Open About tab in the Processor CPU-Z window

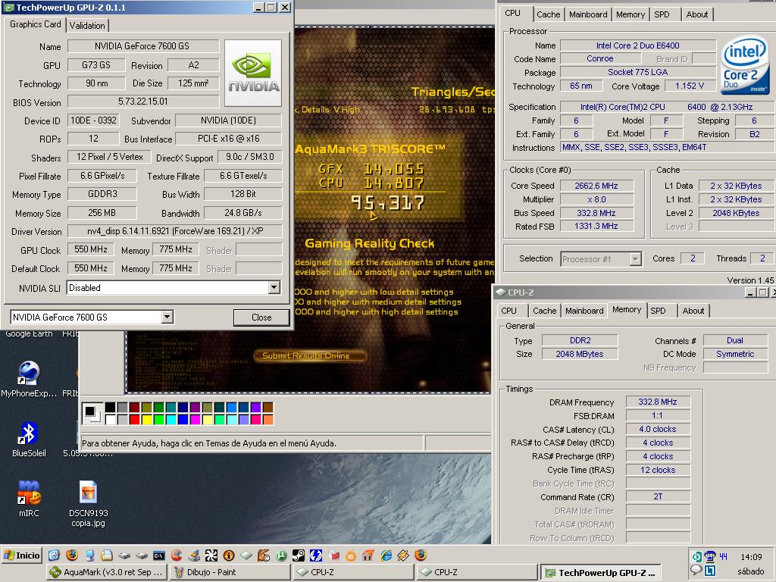pos(697,14)
